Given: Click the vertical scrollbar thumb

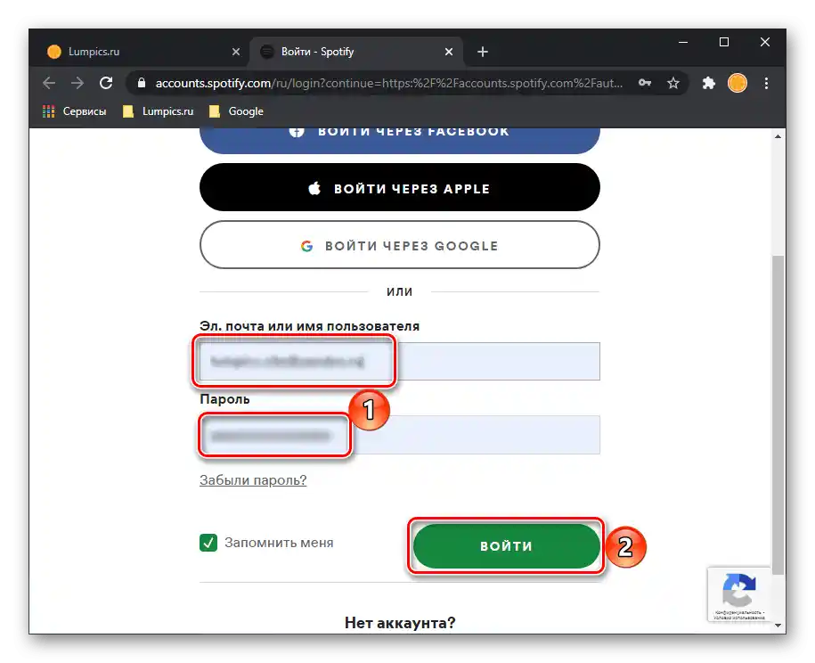Looking at the screenshot, I should point(778,414).
